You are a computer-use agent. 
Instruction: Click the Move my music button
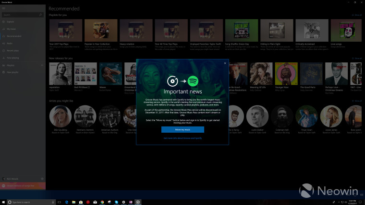[x=182, y=129]
